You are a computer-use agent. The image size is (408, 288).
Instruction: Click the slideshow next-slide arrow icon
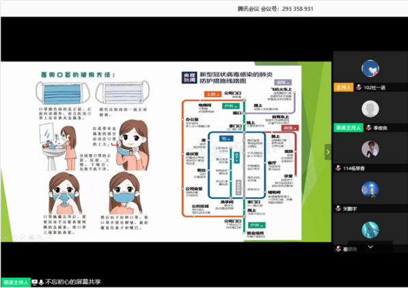pos(14,237)
